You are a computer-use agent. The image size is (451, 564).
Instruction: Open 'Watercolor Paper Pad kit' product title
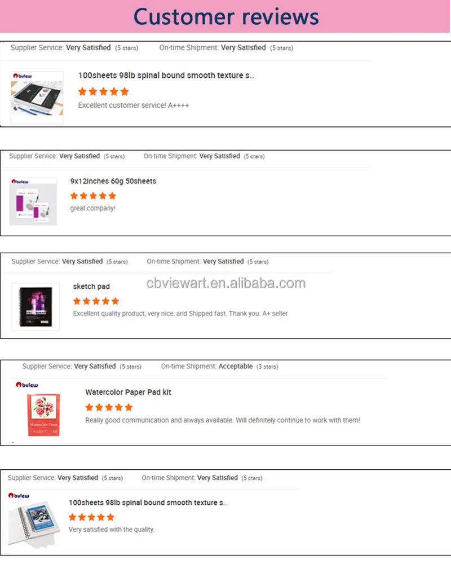click(x=128, y=392)
